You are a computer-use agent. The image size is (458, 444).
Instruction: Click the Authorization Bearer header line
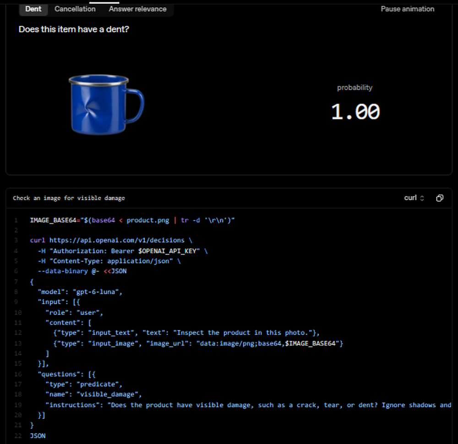click(123, 251)
